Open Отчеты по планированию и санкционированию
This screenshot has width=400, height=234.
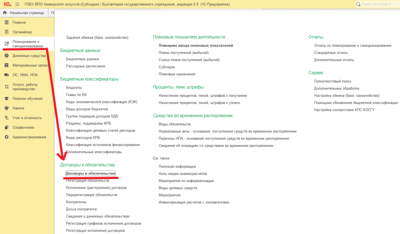click(x=353, y=45)
